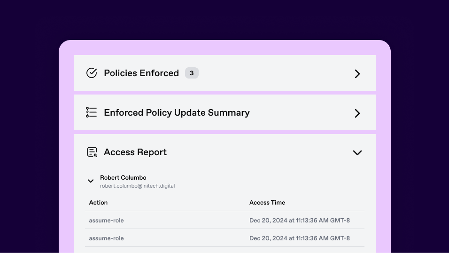Select the first assume-role action entry

(x=106, y=220)
